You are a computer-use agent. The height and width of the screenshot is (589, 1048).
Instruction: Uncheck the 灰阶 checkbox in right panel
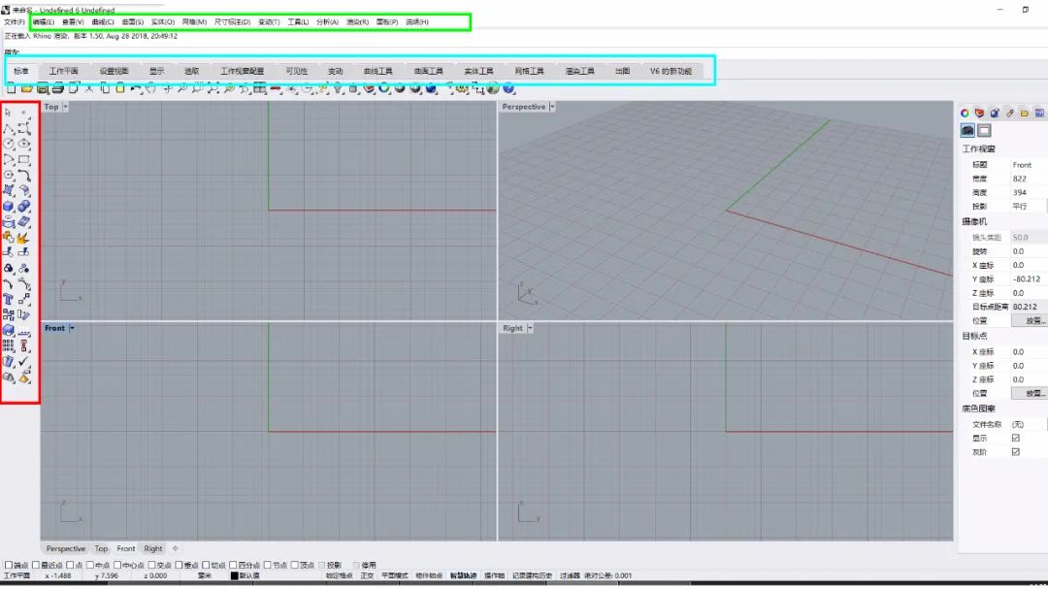click(x=1016, y=452)
